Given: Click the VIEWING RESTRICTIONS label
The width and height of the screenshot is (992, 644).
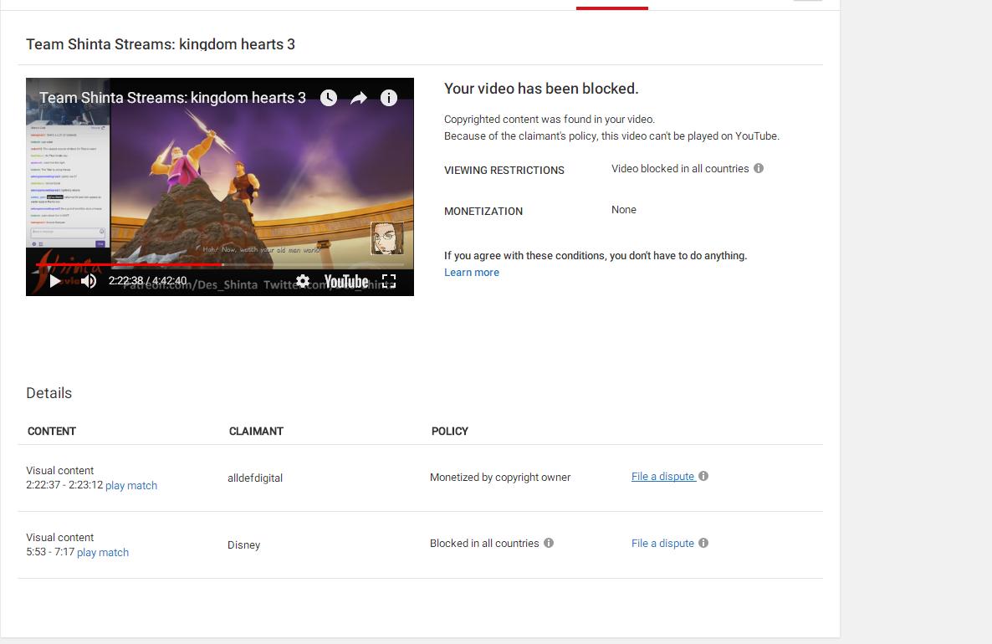Looking at the screenshot, I should (x=504, y=170).
